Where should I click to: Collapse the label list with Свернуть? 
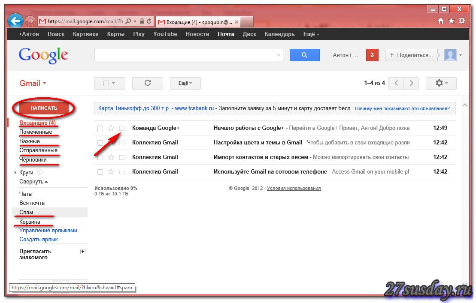(33, 182)
